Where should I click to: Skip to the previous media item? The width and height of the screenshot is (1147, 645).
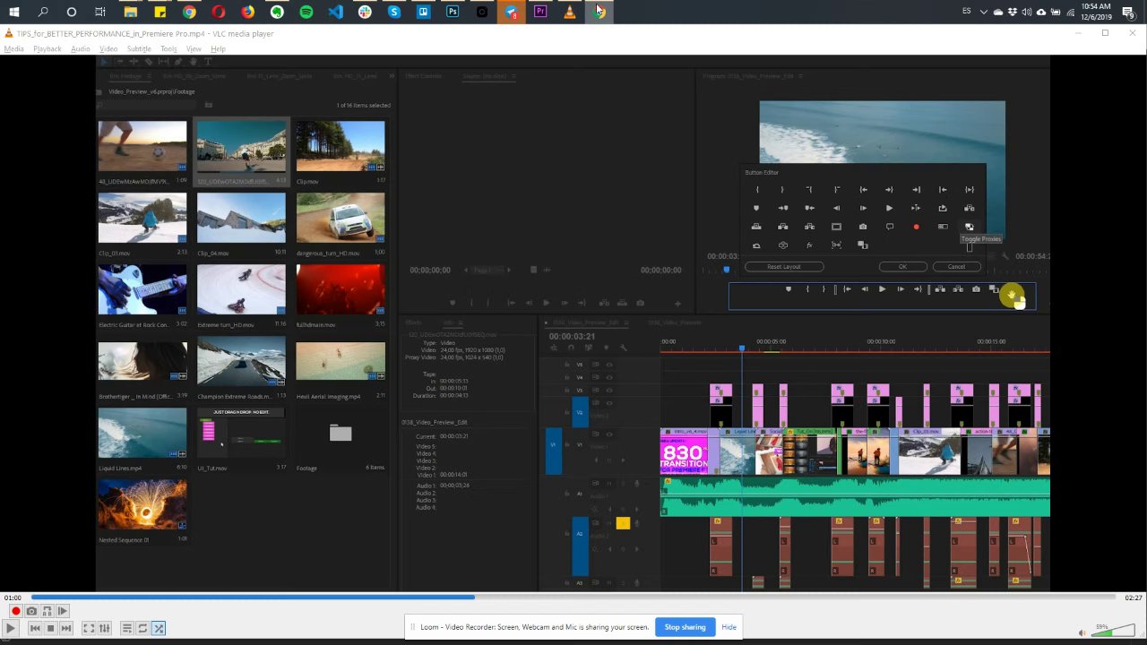pos(34,629)
